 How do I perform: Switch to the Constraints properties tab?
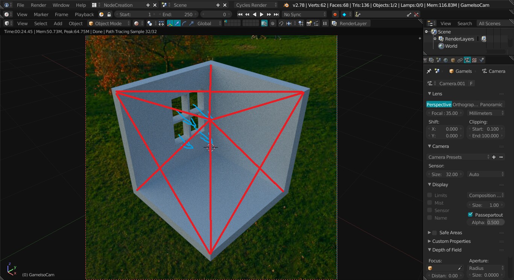[460, 60]
